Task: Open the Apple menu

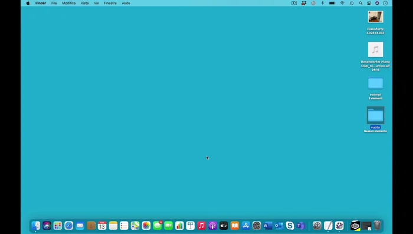Action: tap(28, 3)
